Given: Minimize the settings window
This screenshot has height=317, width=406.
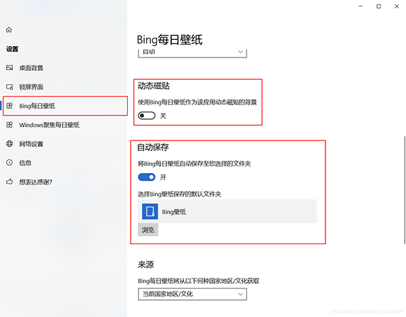Looking at the screenshot, I should (x=361, y=6).
